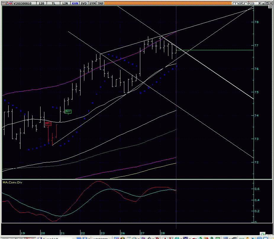
Task: Click price axis label 76
Action: (256, 69)
